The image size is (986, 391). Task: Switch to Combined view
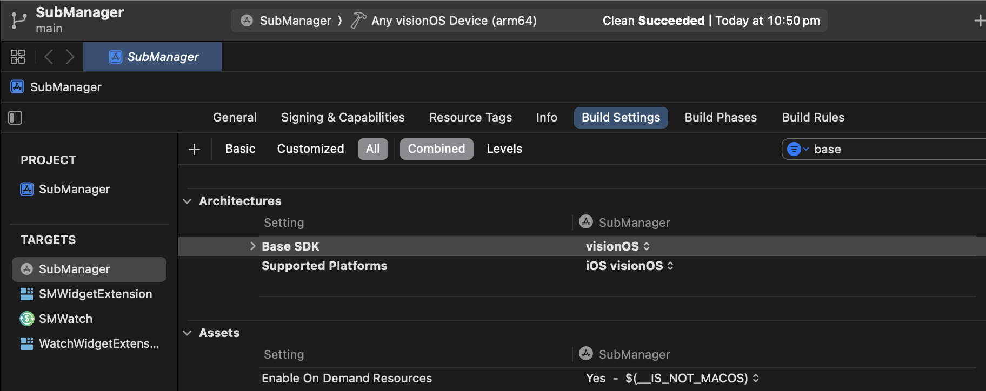tap(436, 149)
